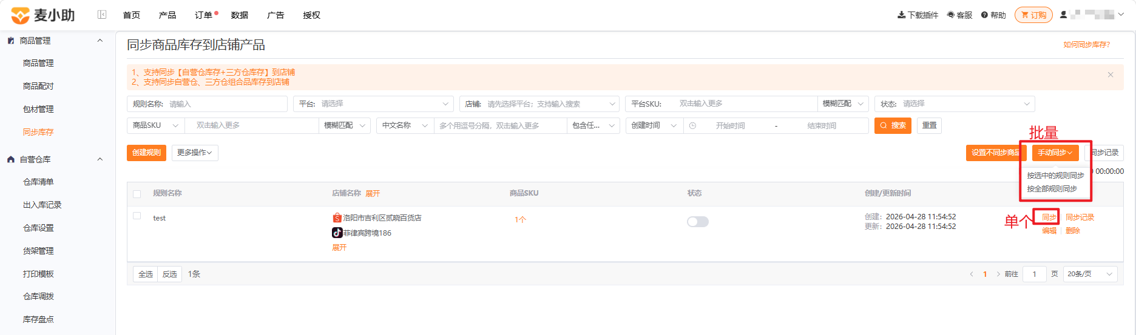The width and height of the screenshot is (1136, 335).
Task: Click 展开 in the 店铺名称 header
Action: click(x=373, y=194)
